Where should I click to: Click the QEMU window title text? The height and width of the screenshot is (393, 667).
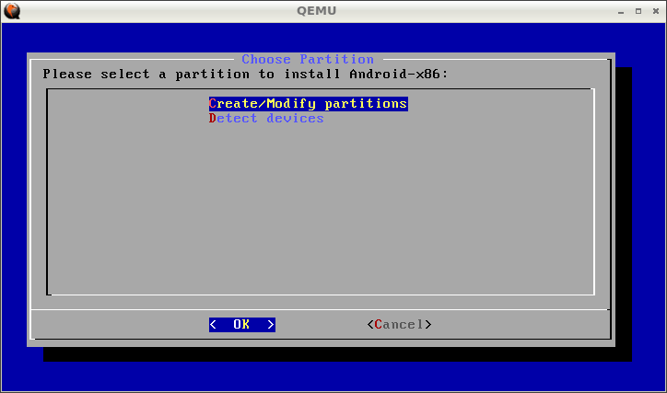click(x=317, y=11)
